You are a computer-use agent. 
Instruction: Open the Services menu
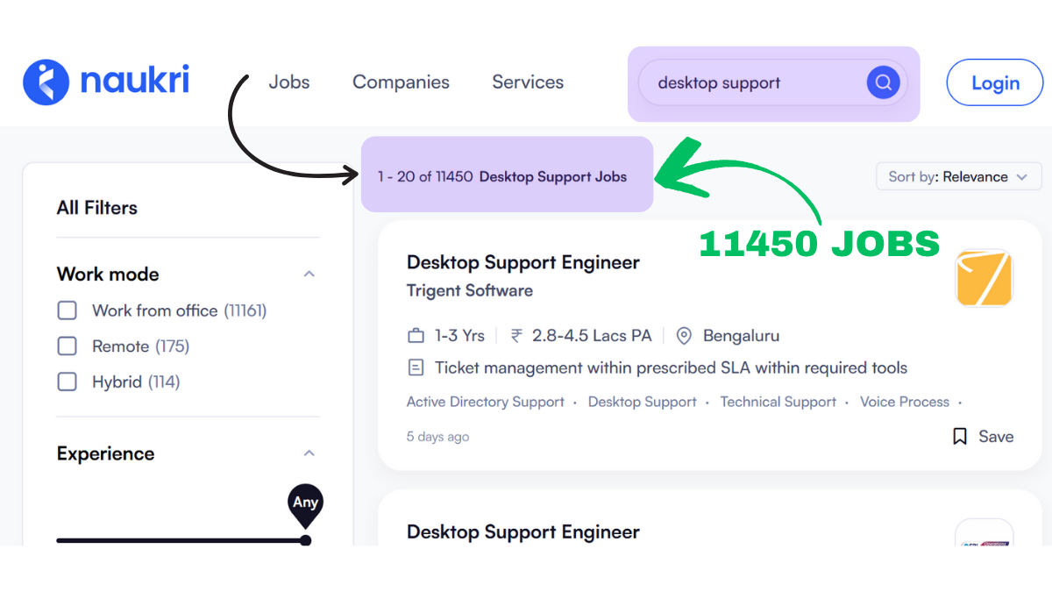(528, 82)
